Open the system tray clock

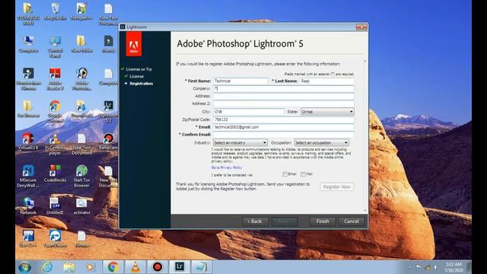(454, 267)
